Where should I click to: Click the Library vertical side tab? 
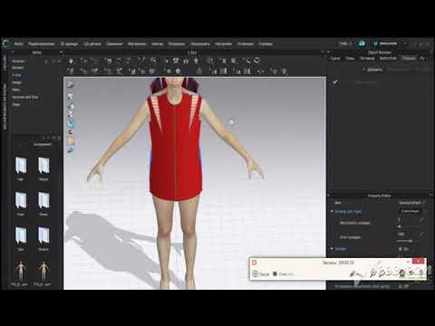click(x=5, y=63)
